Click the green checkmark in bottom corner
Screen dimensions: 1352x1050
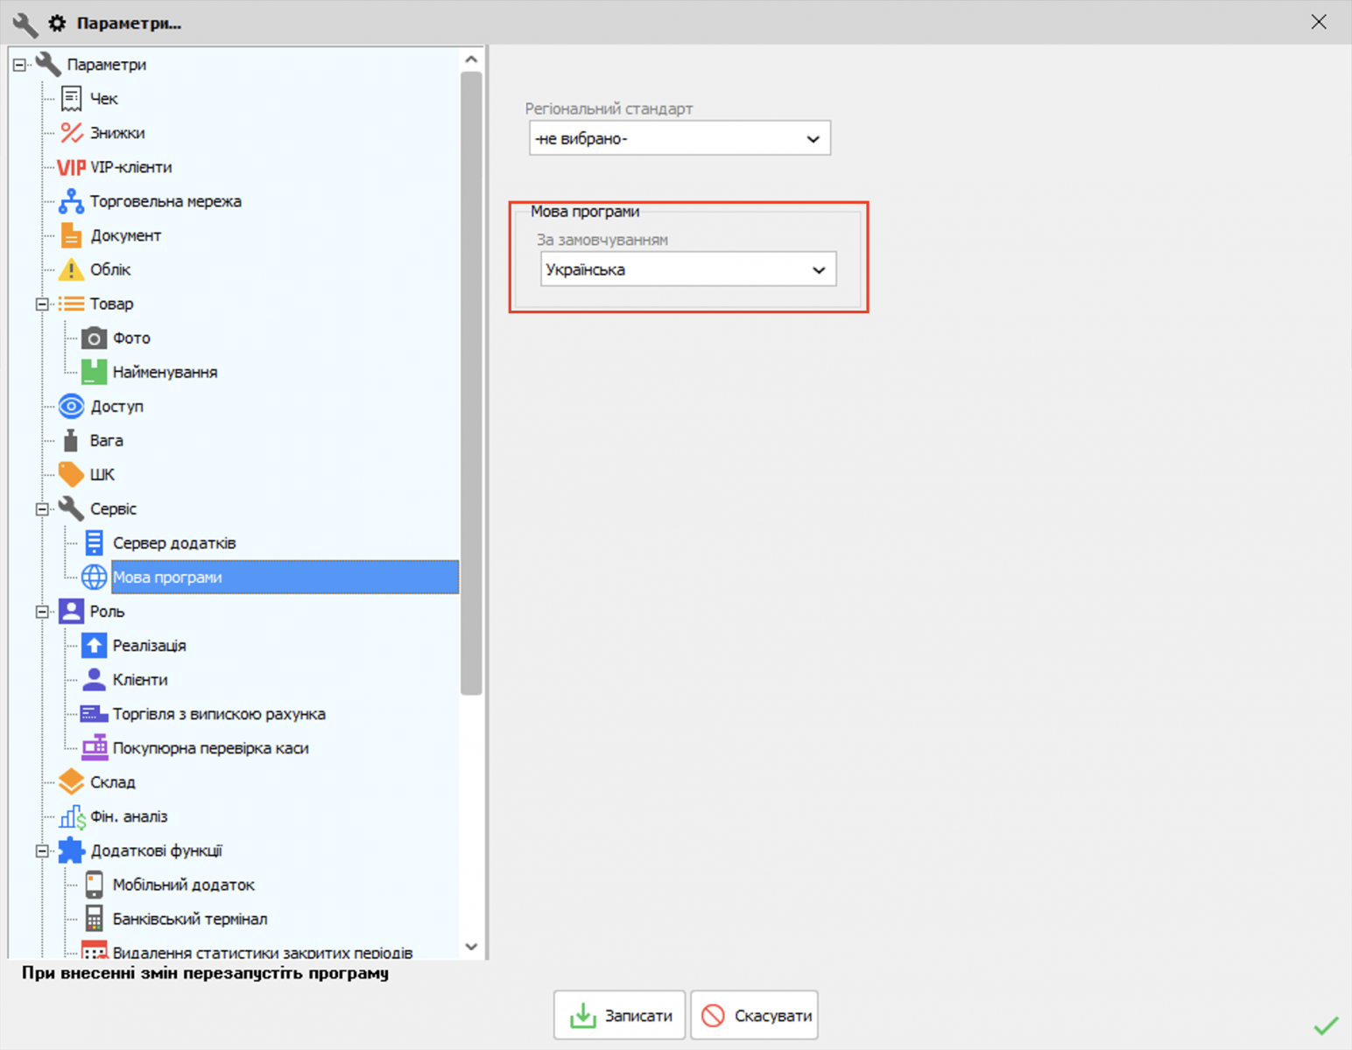1326,1025
